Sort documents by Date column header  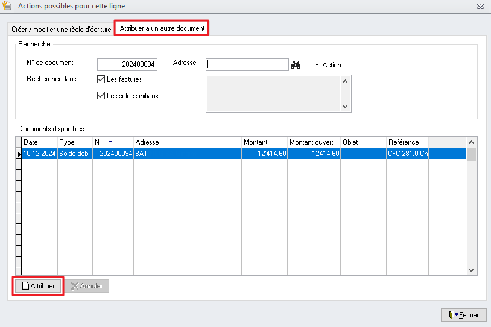coord(39,142)
